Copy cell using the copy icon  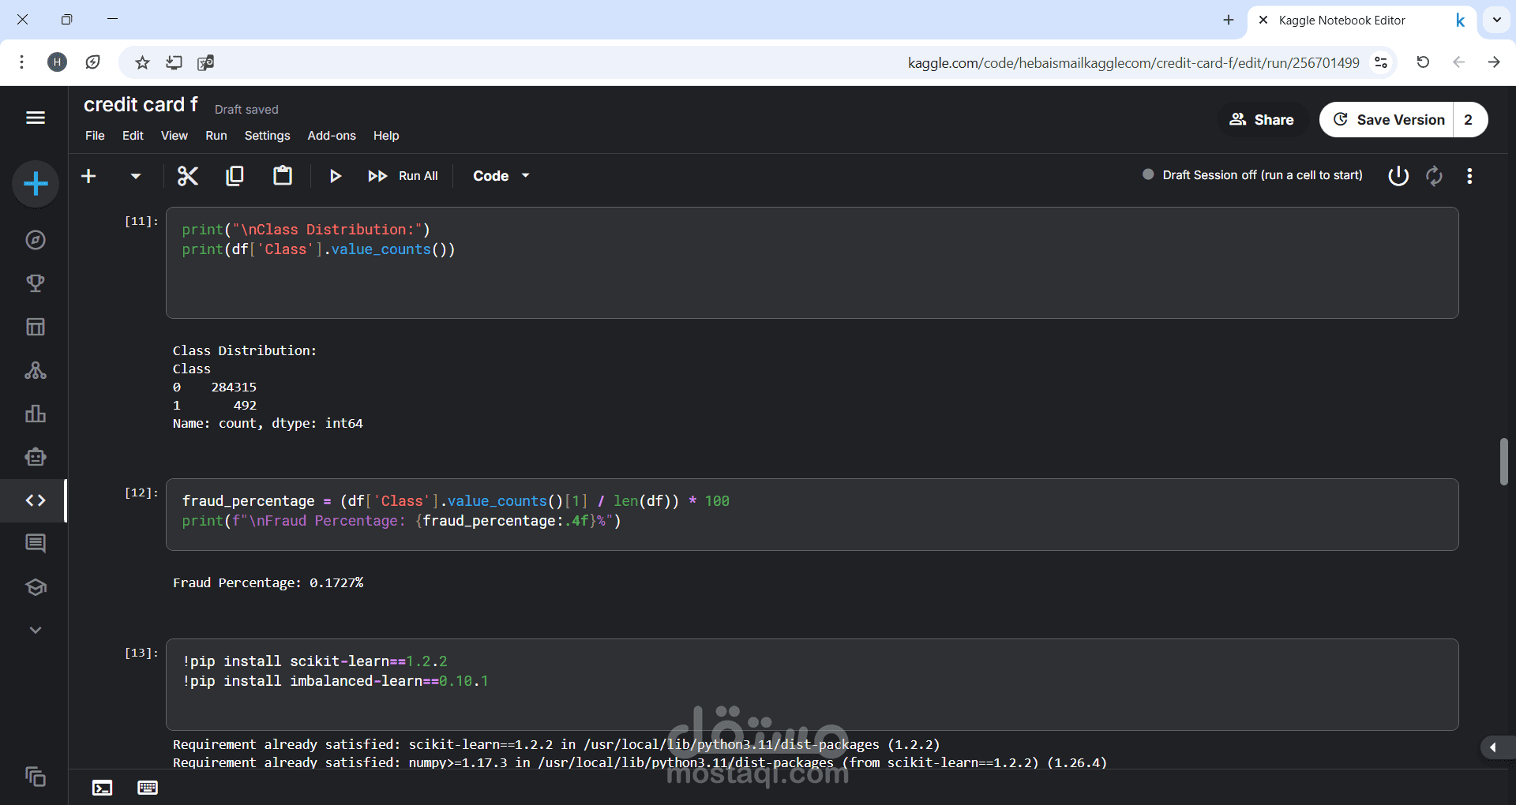coord(235,176)
